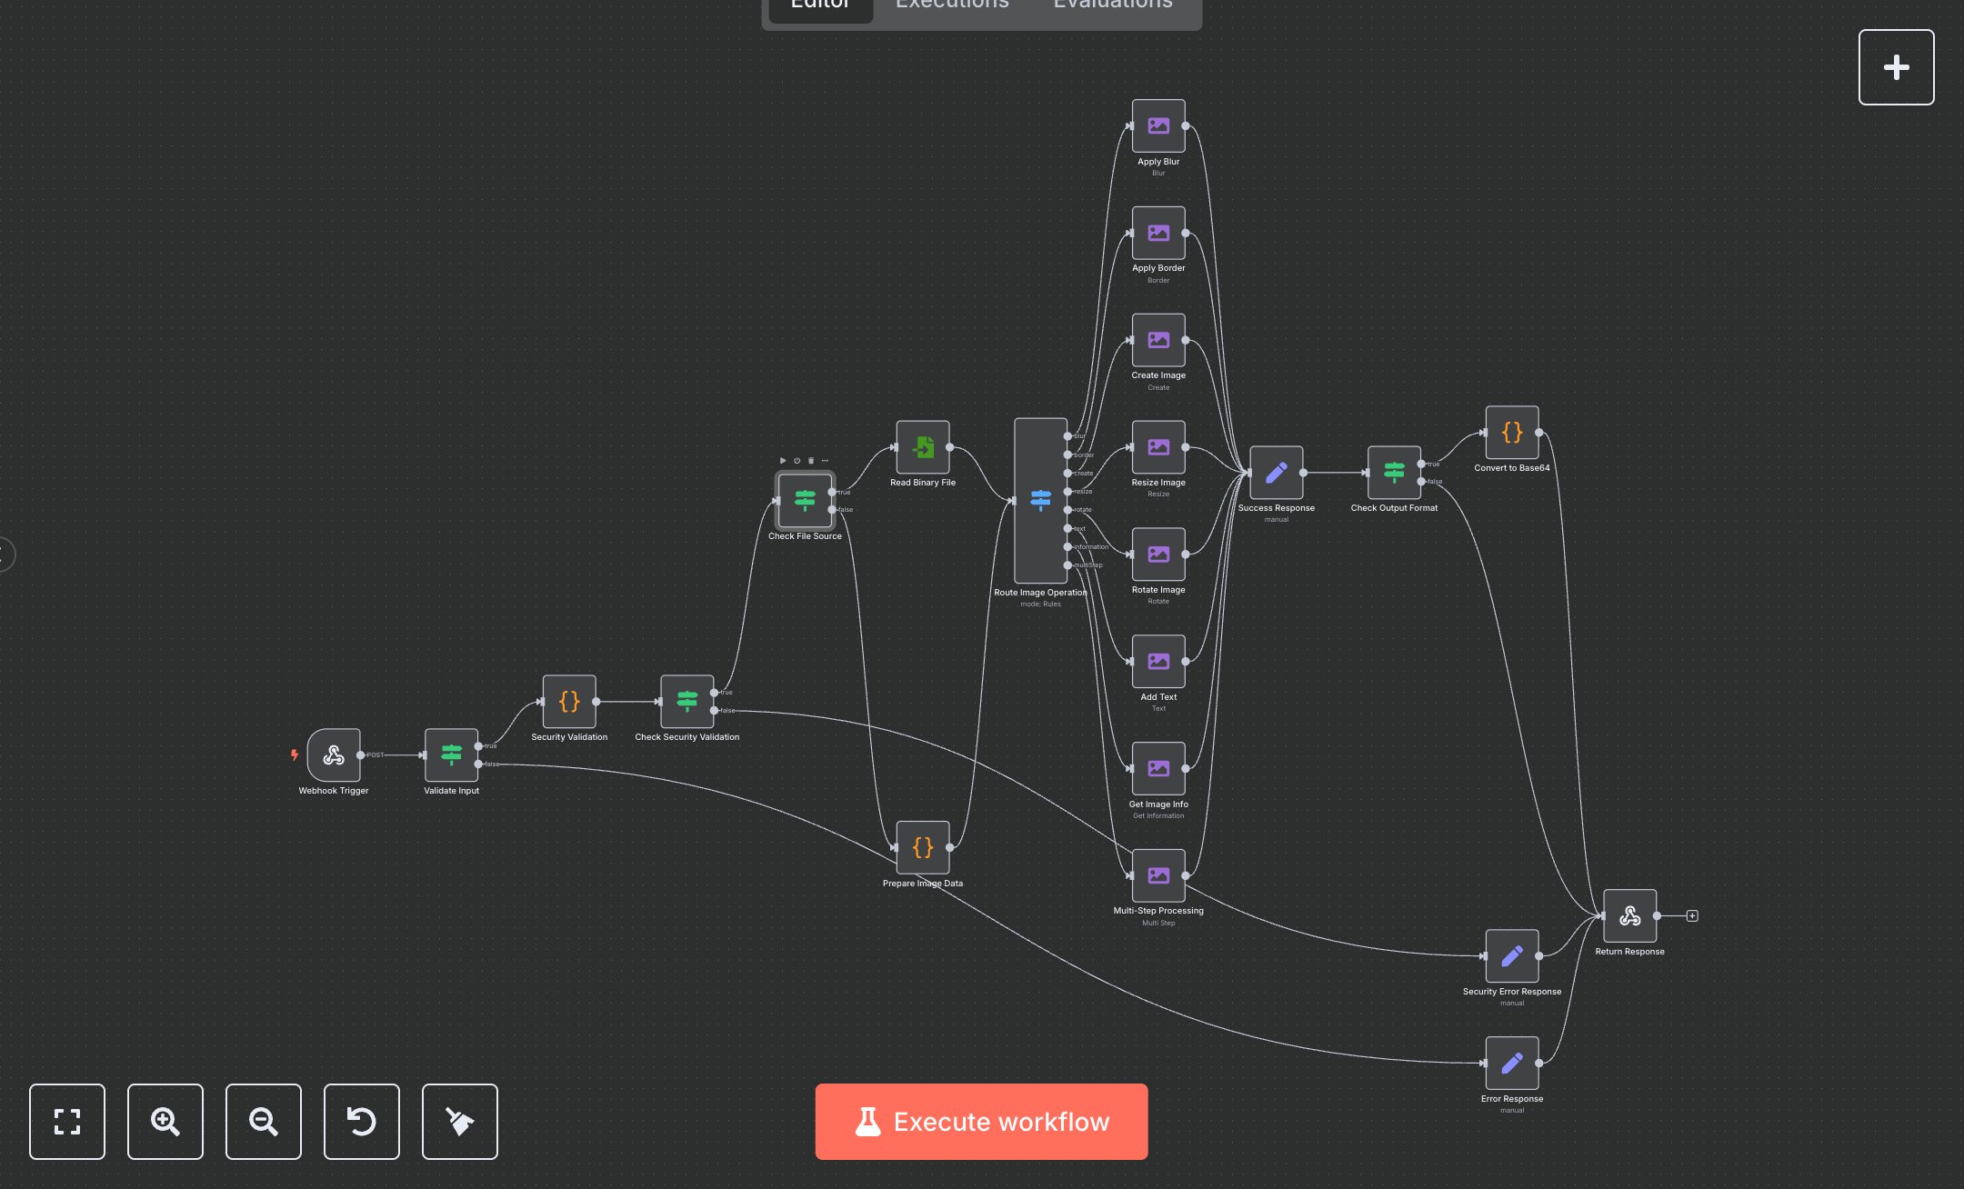Image resolution: width=1964 pixels, height=1189 pixels.
Task: Click the Apply Blur image node
Action: [x=1158, y=126]
